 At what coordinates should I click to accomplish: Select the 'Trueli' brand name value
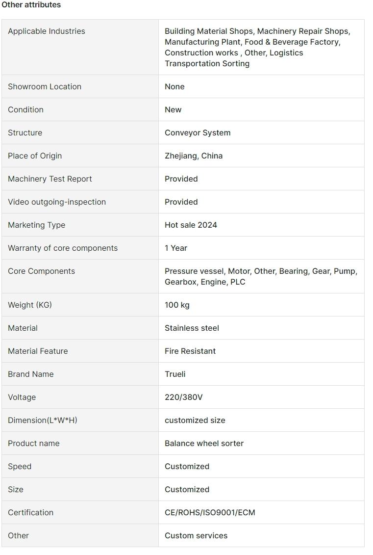click(175, 374)
